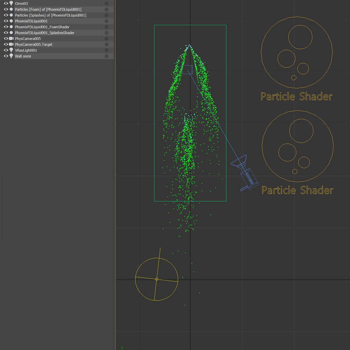This screenshot has width=350, height=350.
Task: Hide PhysCamera005 with its eye icon
Action: click(6, 39)
